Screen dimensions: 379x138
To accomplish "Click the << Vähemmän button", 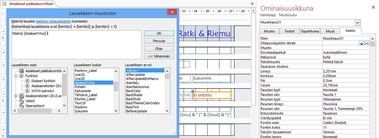I will click(159, 56).
